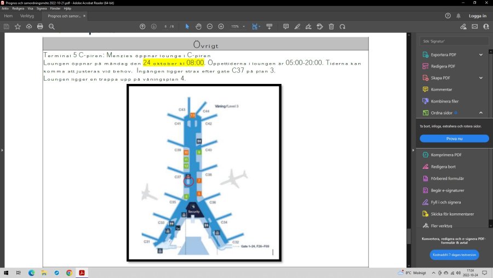Click the Sök 'Signatur' search field
The height and width of the screenshot is (278, 493).
[x=454, y=41]
